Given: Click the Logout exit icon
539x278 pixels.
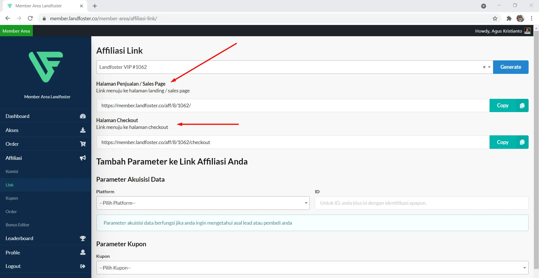Looking at the screenshot, I should tap(83, 266).
